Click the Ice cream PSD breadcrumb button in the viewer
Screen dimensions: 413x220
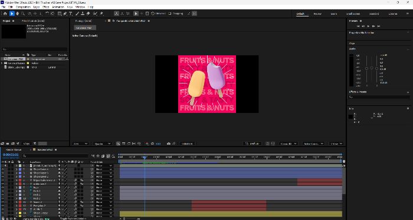point(84,28)
